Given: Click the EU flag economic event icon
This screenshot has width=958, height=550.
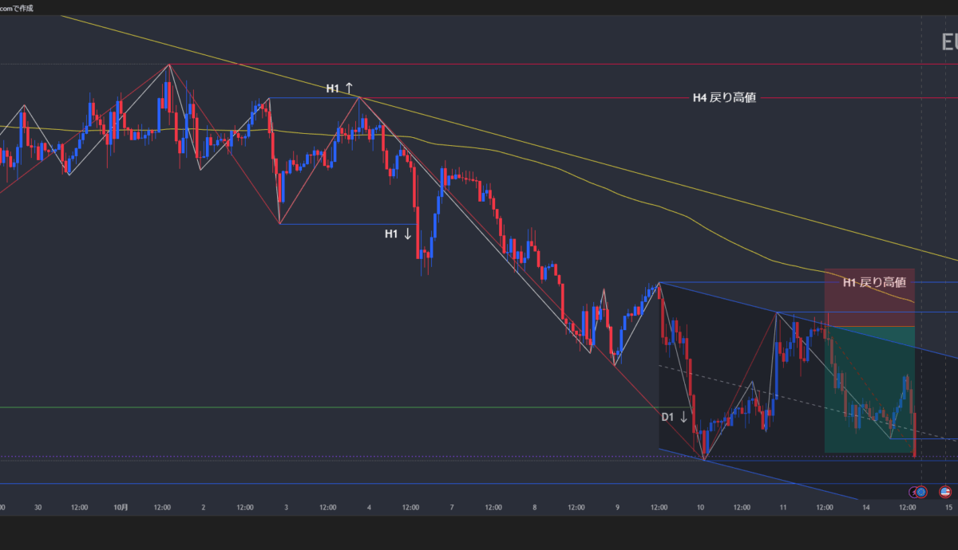Looking at the screenshot, I should tap(923, 491).
